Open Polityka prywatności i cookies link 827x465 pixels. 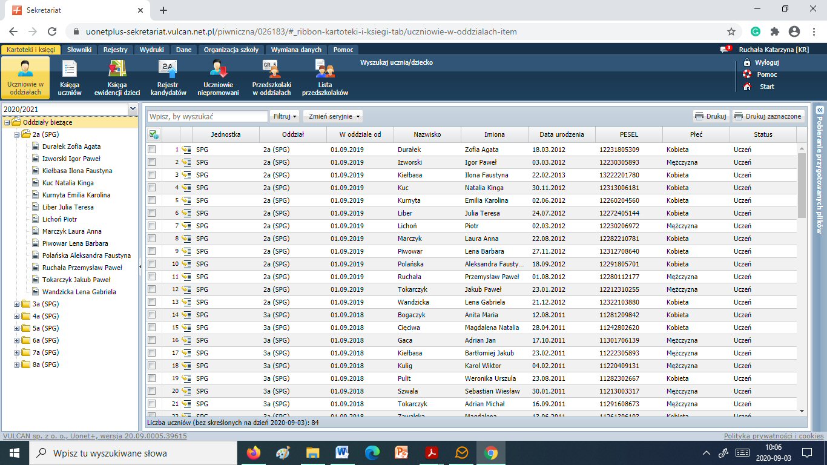pos(773,436)
